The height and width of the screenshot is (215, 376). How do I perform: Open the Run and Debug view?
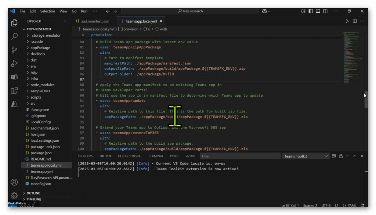[x=14, y=63]
